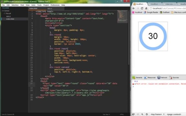Screen dimensions: 186x116
Task: Click the FOLDERS heading in sidebar
Action: 5,8
